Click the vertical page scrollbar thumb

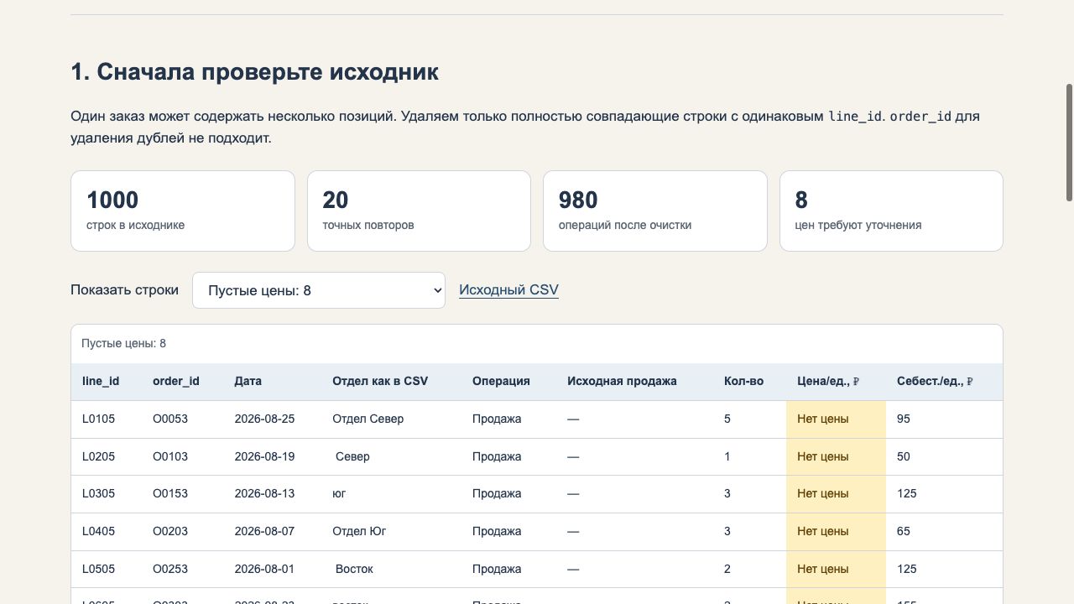[1069, 143]
